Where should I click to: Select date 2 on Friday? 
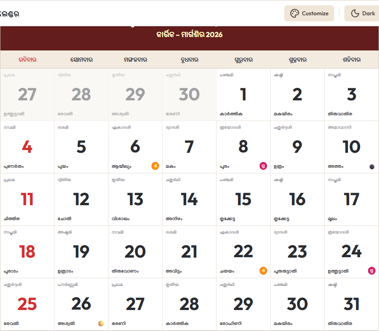tap(297, 94)
